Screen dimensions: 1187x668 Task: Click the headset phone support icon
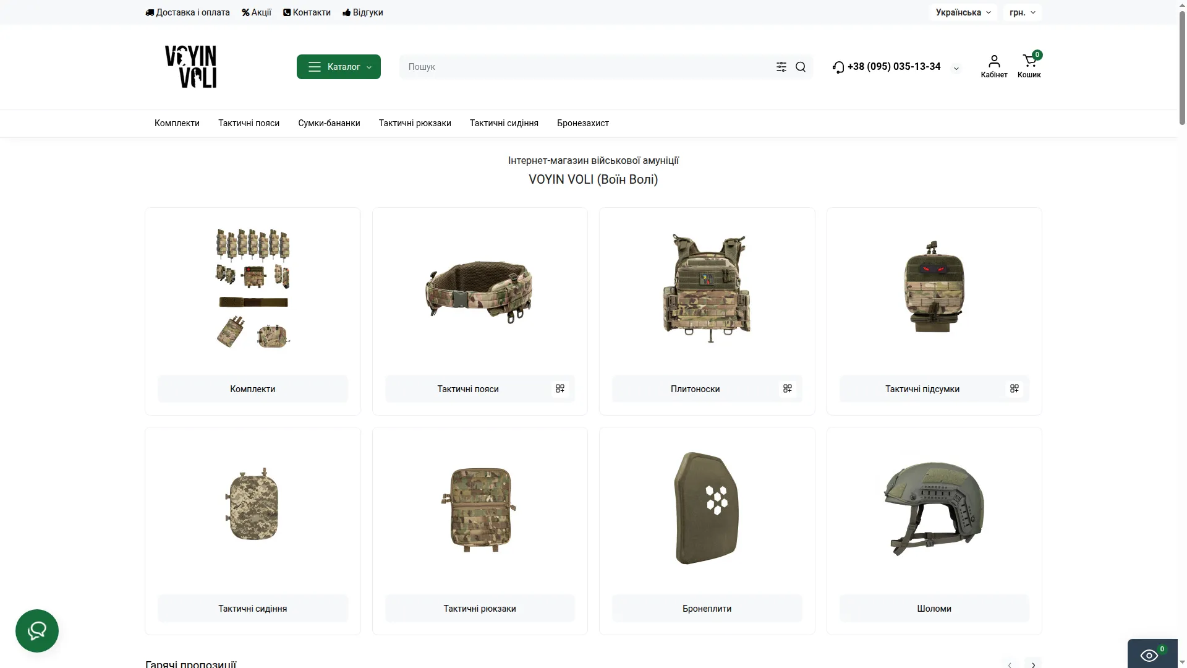click(838, 67)
